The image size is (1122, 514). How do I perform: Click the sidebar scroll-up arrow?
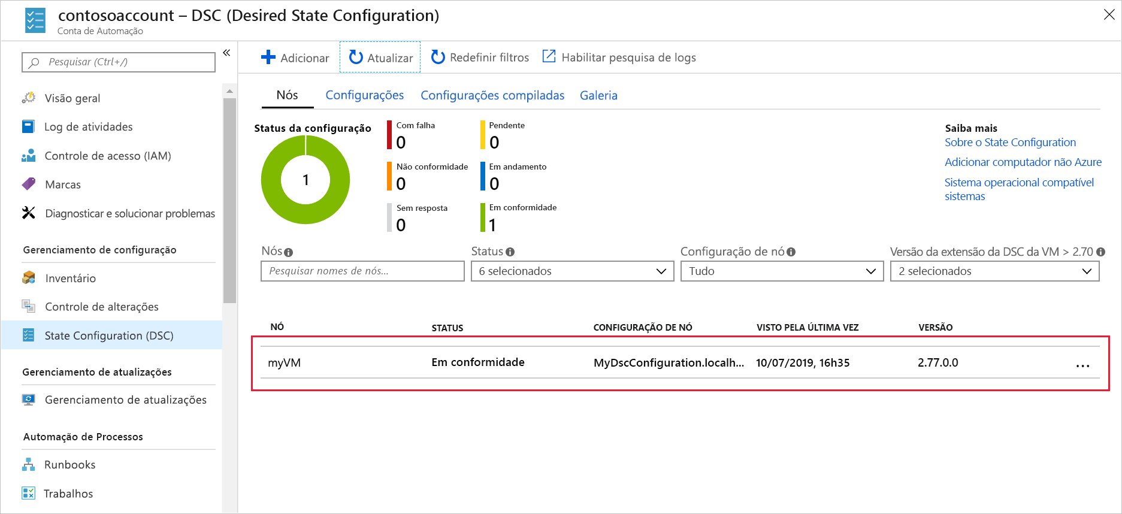[x=229, y=91]
